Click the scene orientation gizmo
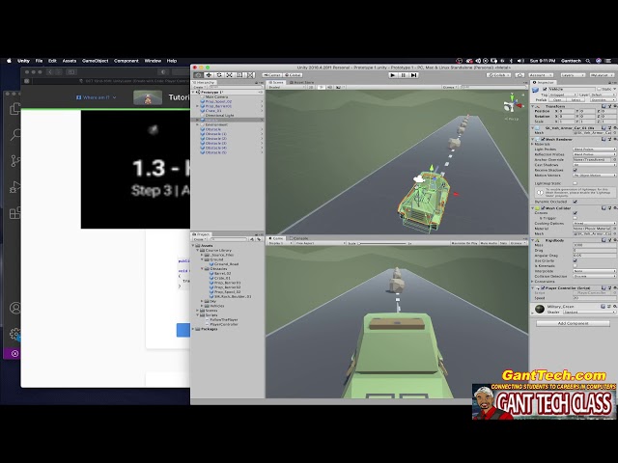The width and height of the screenshot is (618, 463). coord(513,104)
